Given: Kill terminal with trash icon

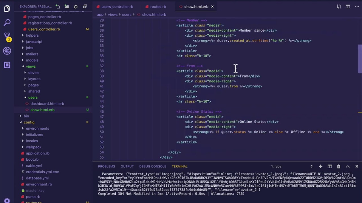Looking at the screenshot, I should point(339,166).
